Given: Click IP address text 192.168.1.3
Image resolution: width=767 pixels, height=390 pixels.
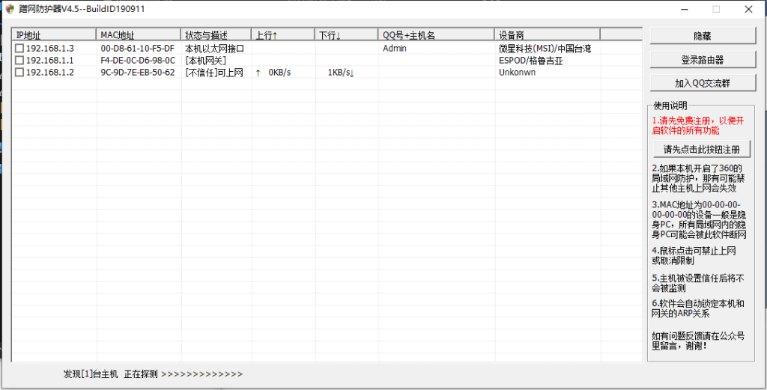Looking at the screenshot, I should click(50, 49).
